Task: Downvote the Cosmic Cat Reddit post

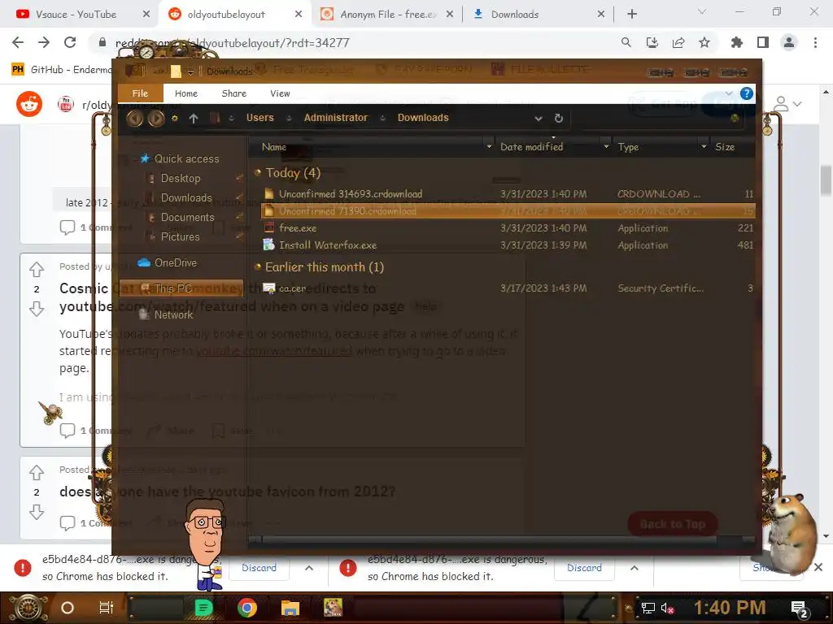Action: [x=36, y=309]
